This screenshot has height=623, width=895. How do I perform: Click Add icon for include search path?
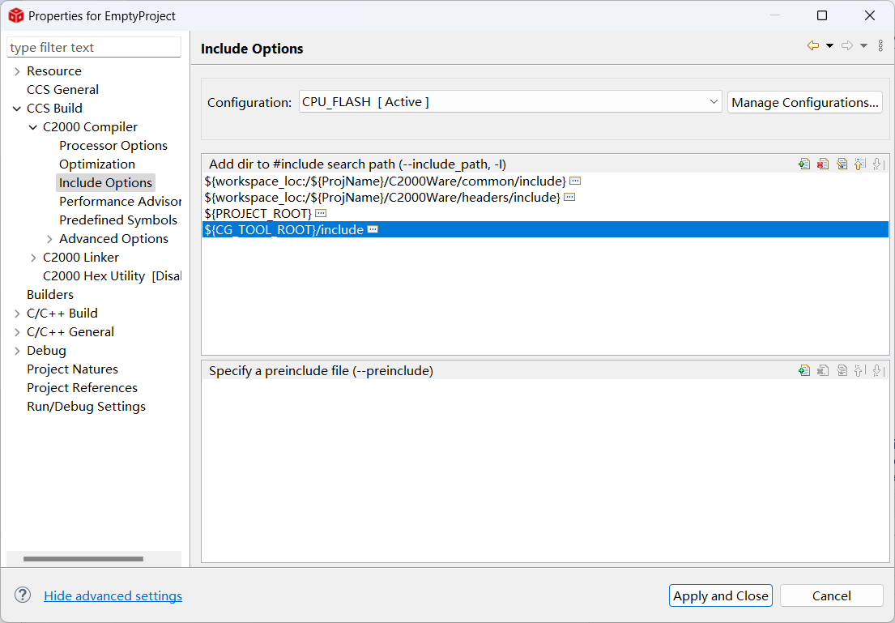pyautogui.click(x=803, y=164)
